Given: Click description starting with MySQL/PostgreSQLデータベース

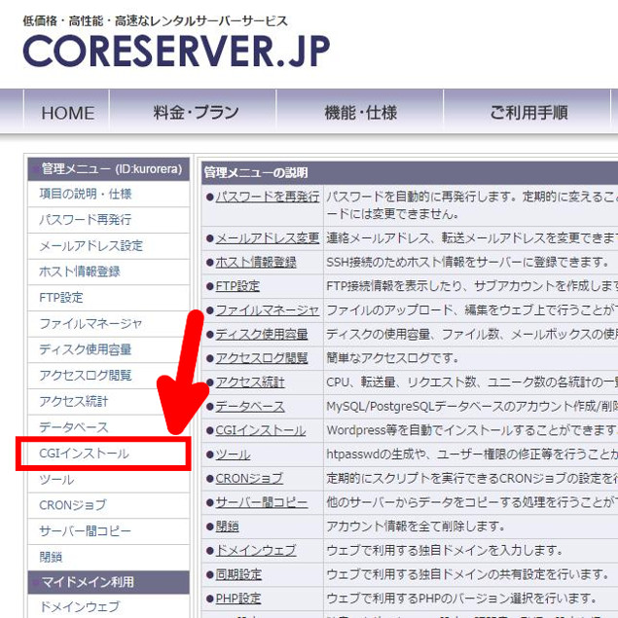Looking at the screenshot, I should 472,407.
